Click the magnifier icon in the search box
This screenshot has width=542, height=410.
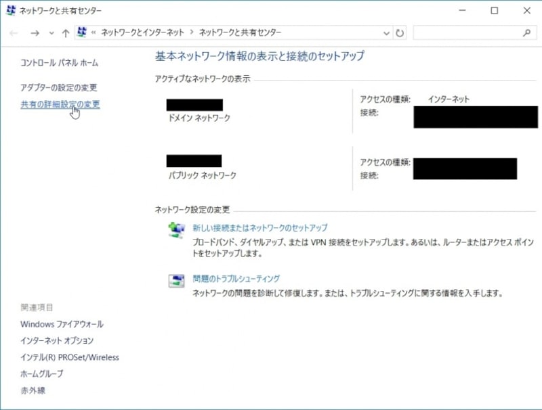[x=526, y=32]
